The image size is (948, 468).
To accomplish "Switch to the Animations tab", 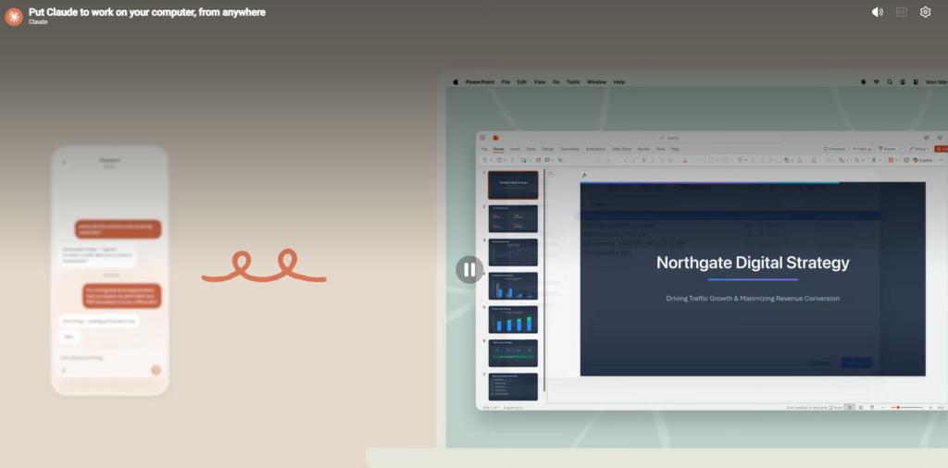I will tap(595, 149).
